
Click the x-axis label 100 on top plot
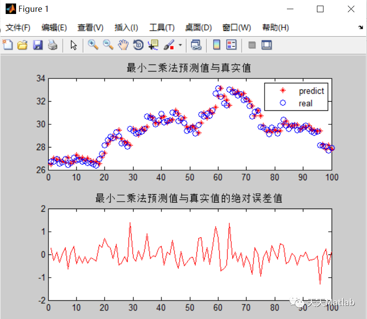point(332,177)
